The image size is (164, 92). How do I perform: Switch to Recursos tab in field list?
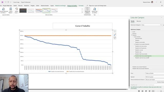point(139,21)
